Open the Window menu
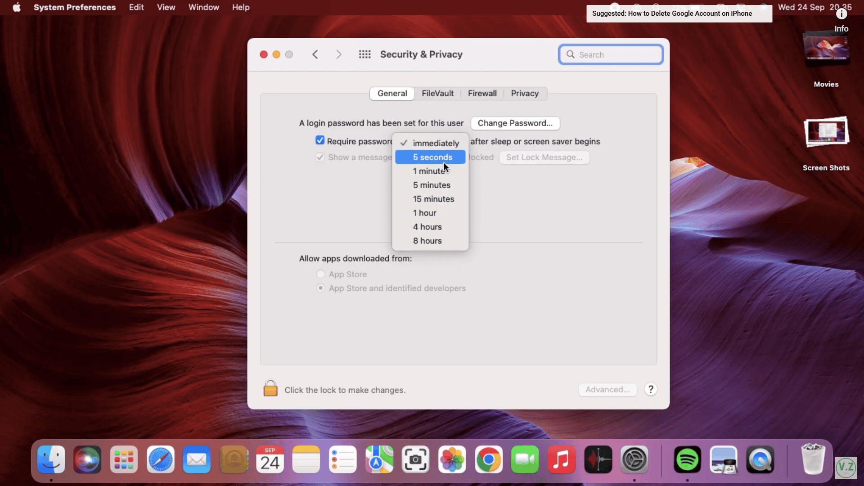This screenshot has width=864, height=486. pyautogui.click(x=203, y=7)
